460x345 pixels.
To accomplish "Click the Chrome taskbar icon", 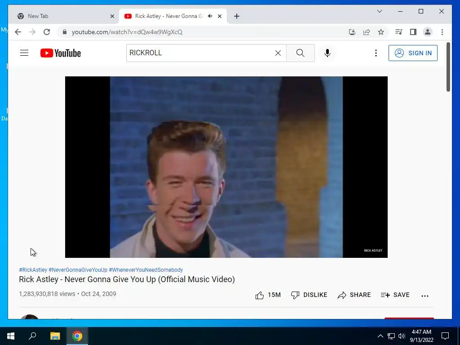I will (77, 336).
